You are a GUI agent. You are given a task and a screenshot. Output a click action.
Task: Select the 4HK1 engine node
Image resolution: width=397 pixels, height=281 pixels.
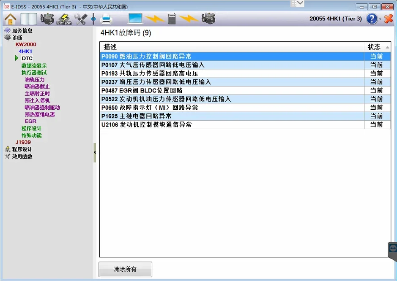[25, 51]
